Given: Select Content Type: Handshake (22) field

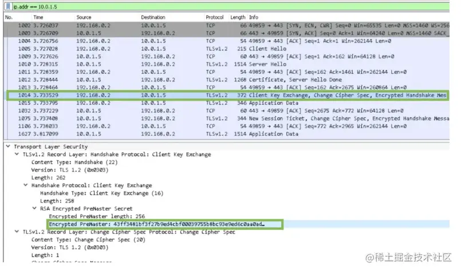Looking at the screenshot, I should point(74,162).
